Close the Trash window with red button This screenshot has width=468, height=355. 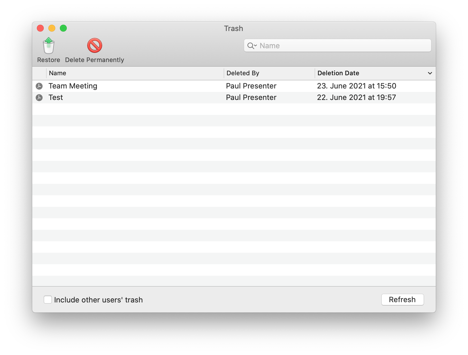40,28
